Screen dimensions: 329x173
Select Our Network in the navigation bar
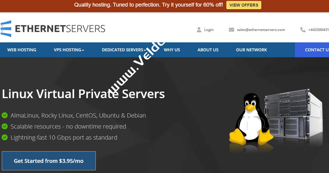[251, 50]
